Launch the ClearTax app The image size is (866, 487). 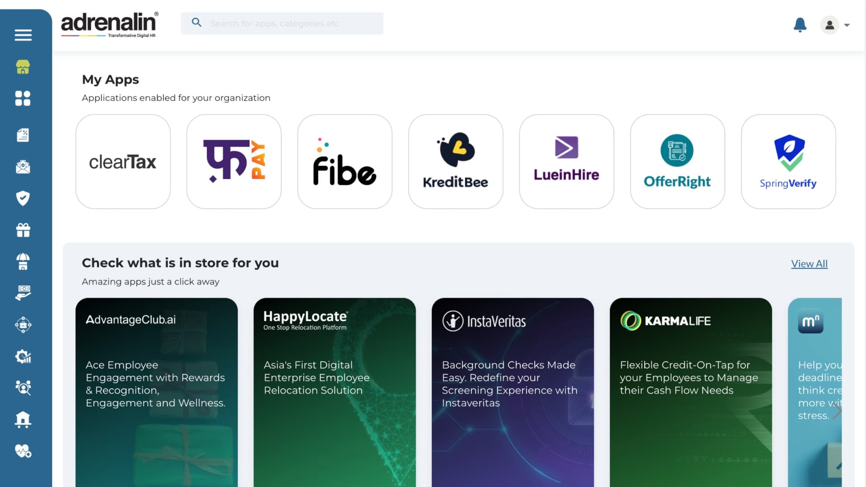[x=123, y=161]
